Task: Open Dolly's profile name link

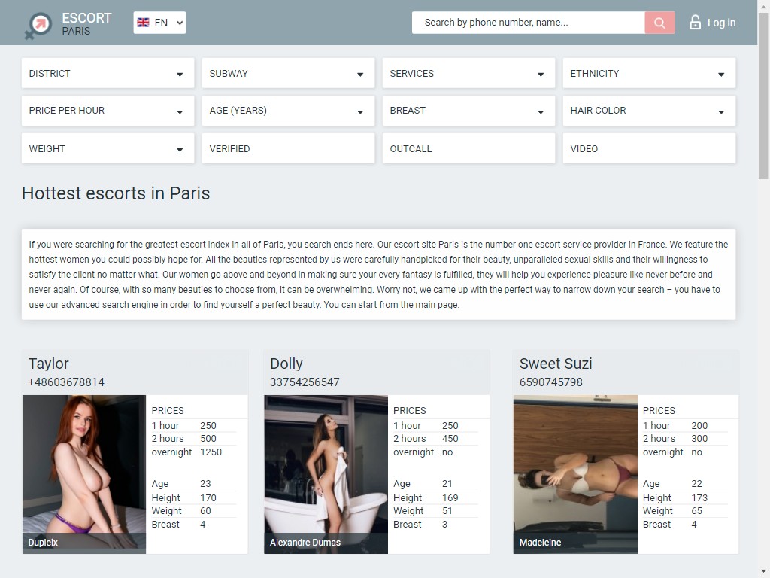Action: (x=286, y=364)
